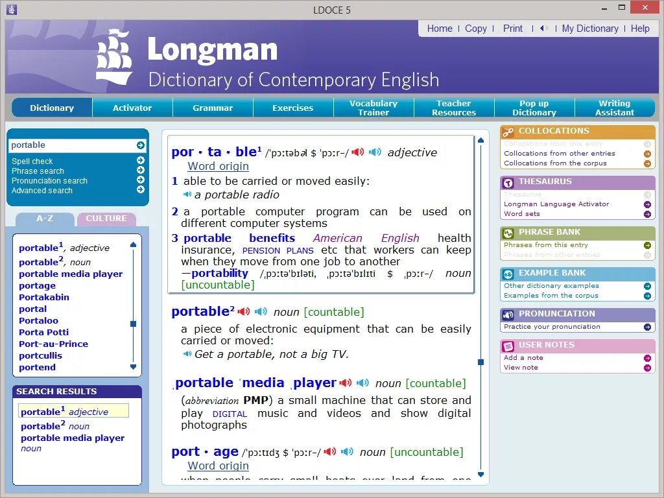Switch to the Grammar tab
664x498 pixels.
pos(213,108)
